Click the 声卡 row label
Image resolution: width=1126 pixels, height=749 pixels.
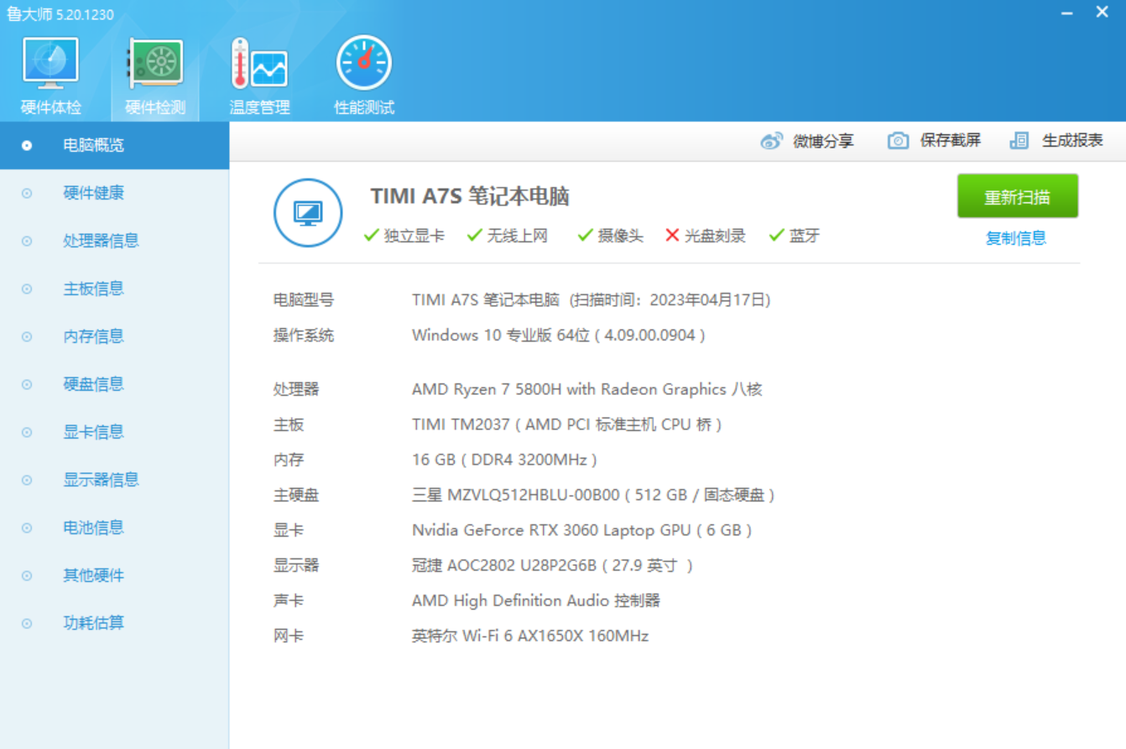(289, 601)
